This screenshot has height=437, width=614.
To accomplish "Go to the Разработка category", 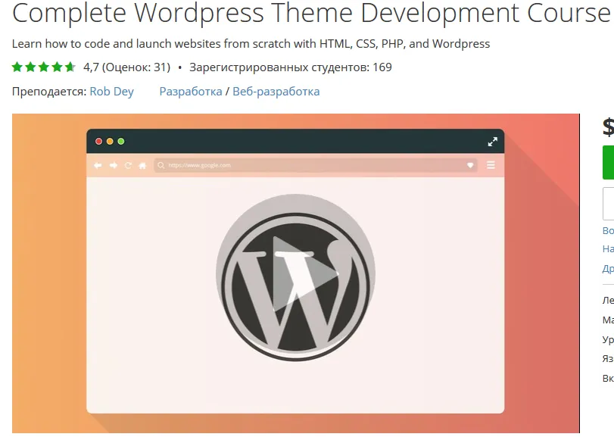I will click(x=189, y=92).
